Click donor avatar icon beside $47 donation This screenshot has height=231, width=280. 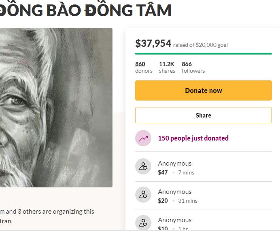tap(143, 166)
